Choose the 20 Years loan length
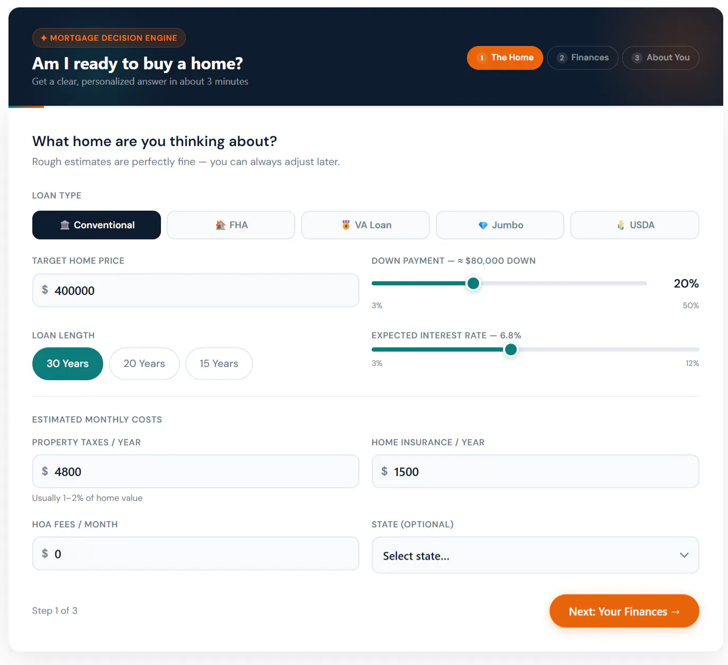Screen dimensions: 728x665 pyautogui.click(x=145, y=364)
